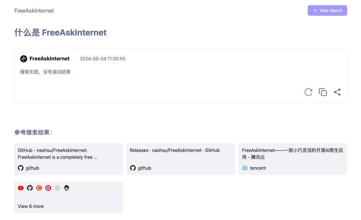Image resolution: width=361 pixels, height=220 pixels.
Task: Click the gray circle source icon
Action: pyautogui.click(x=57, y=188)
